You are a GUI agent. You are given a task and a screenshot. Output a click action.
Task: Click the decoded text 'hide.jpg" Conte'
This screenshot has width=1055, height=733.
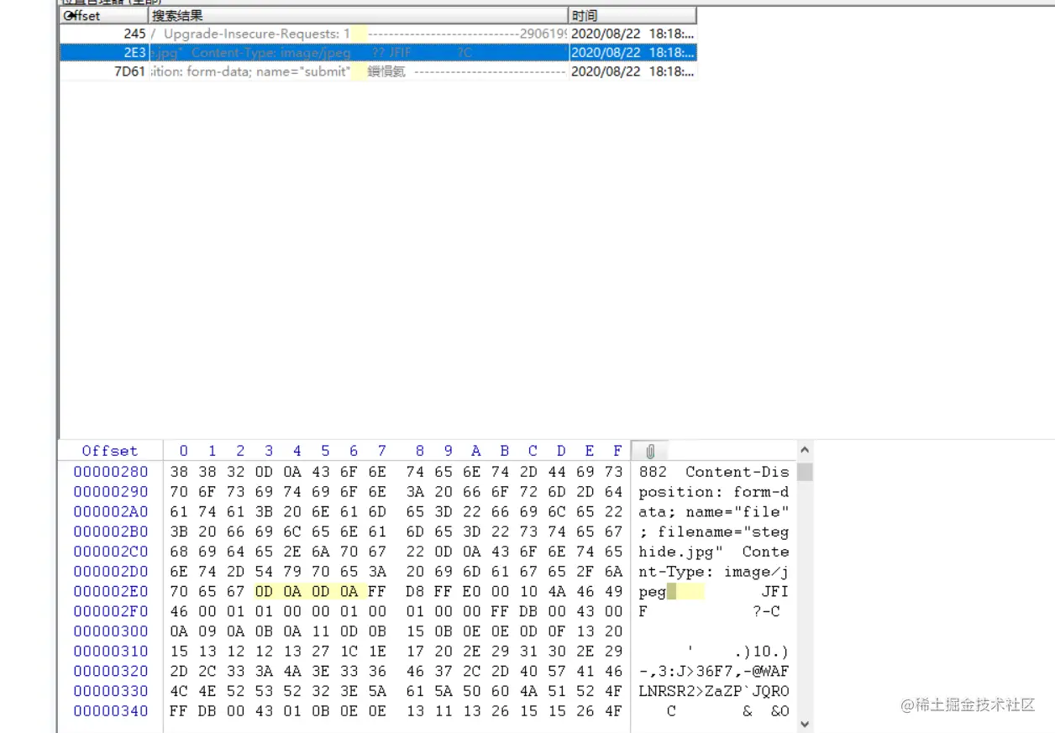point(714,552)
